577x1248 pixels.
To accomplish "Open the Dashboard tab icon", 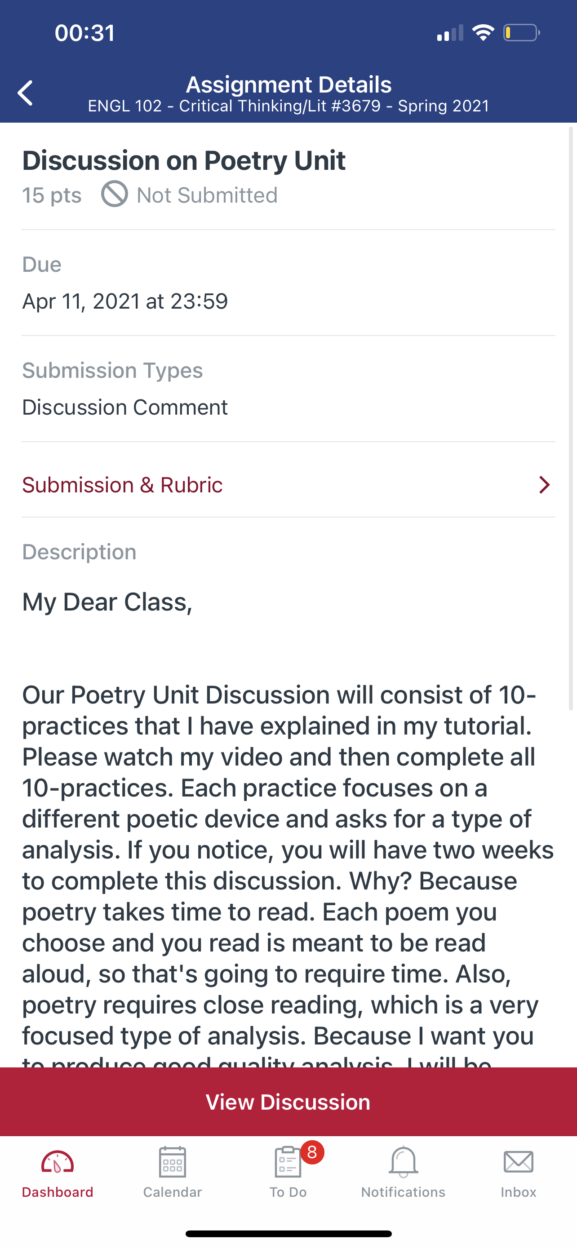I will (x=57, y=1162).
